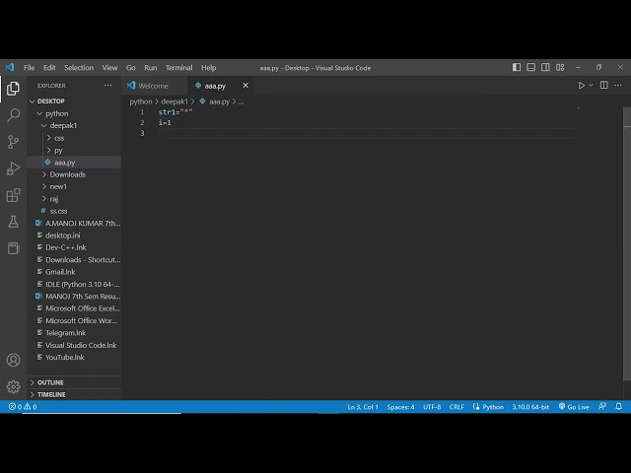
Task: Open the Help menu
Action: tap(209, 68)
